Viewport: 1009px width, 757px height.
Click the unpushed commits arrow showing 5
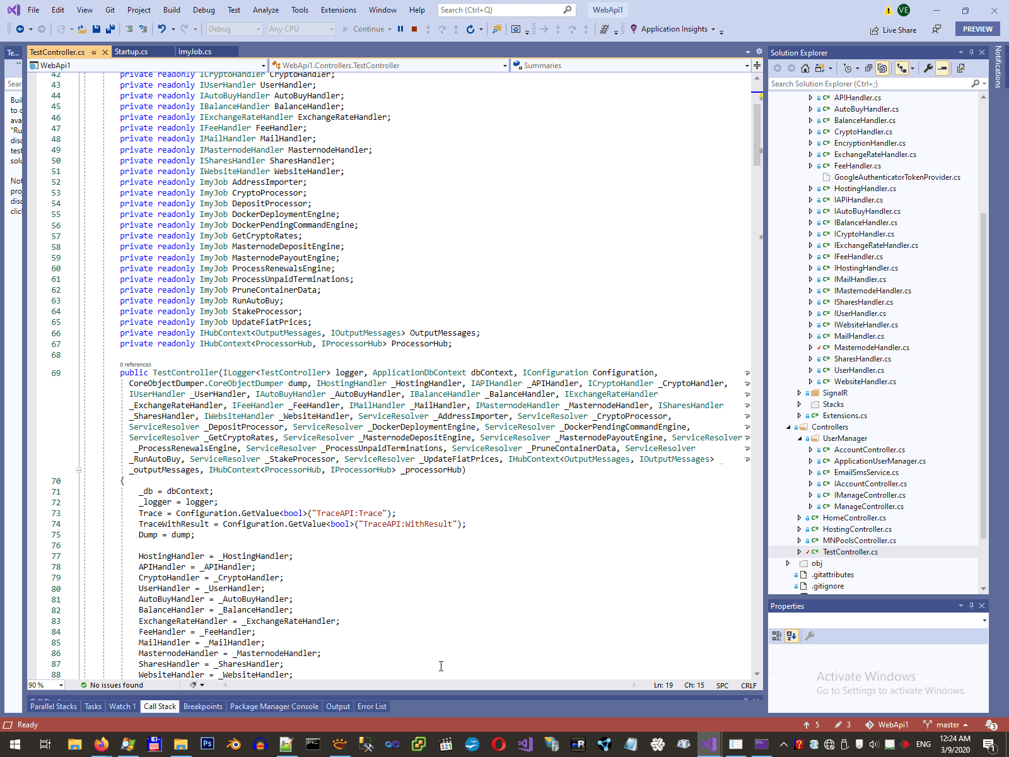[811, 725]
